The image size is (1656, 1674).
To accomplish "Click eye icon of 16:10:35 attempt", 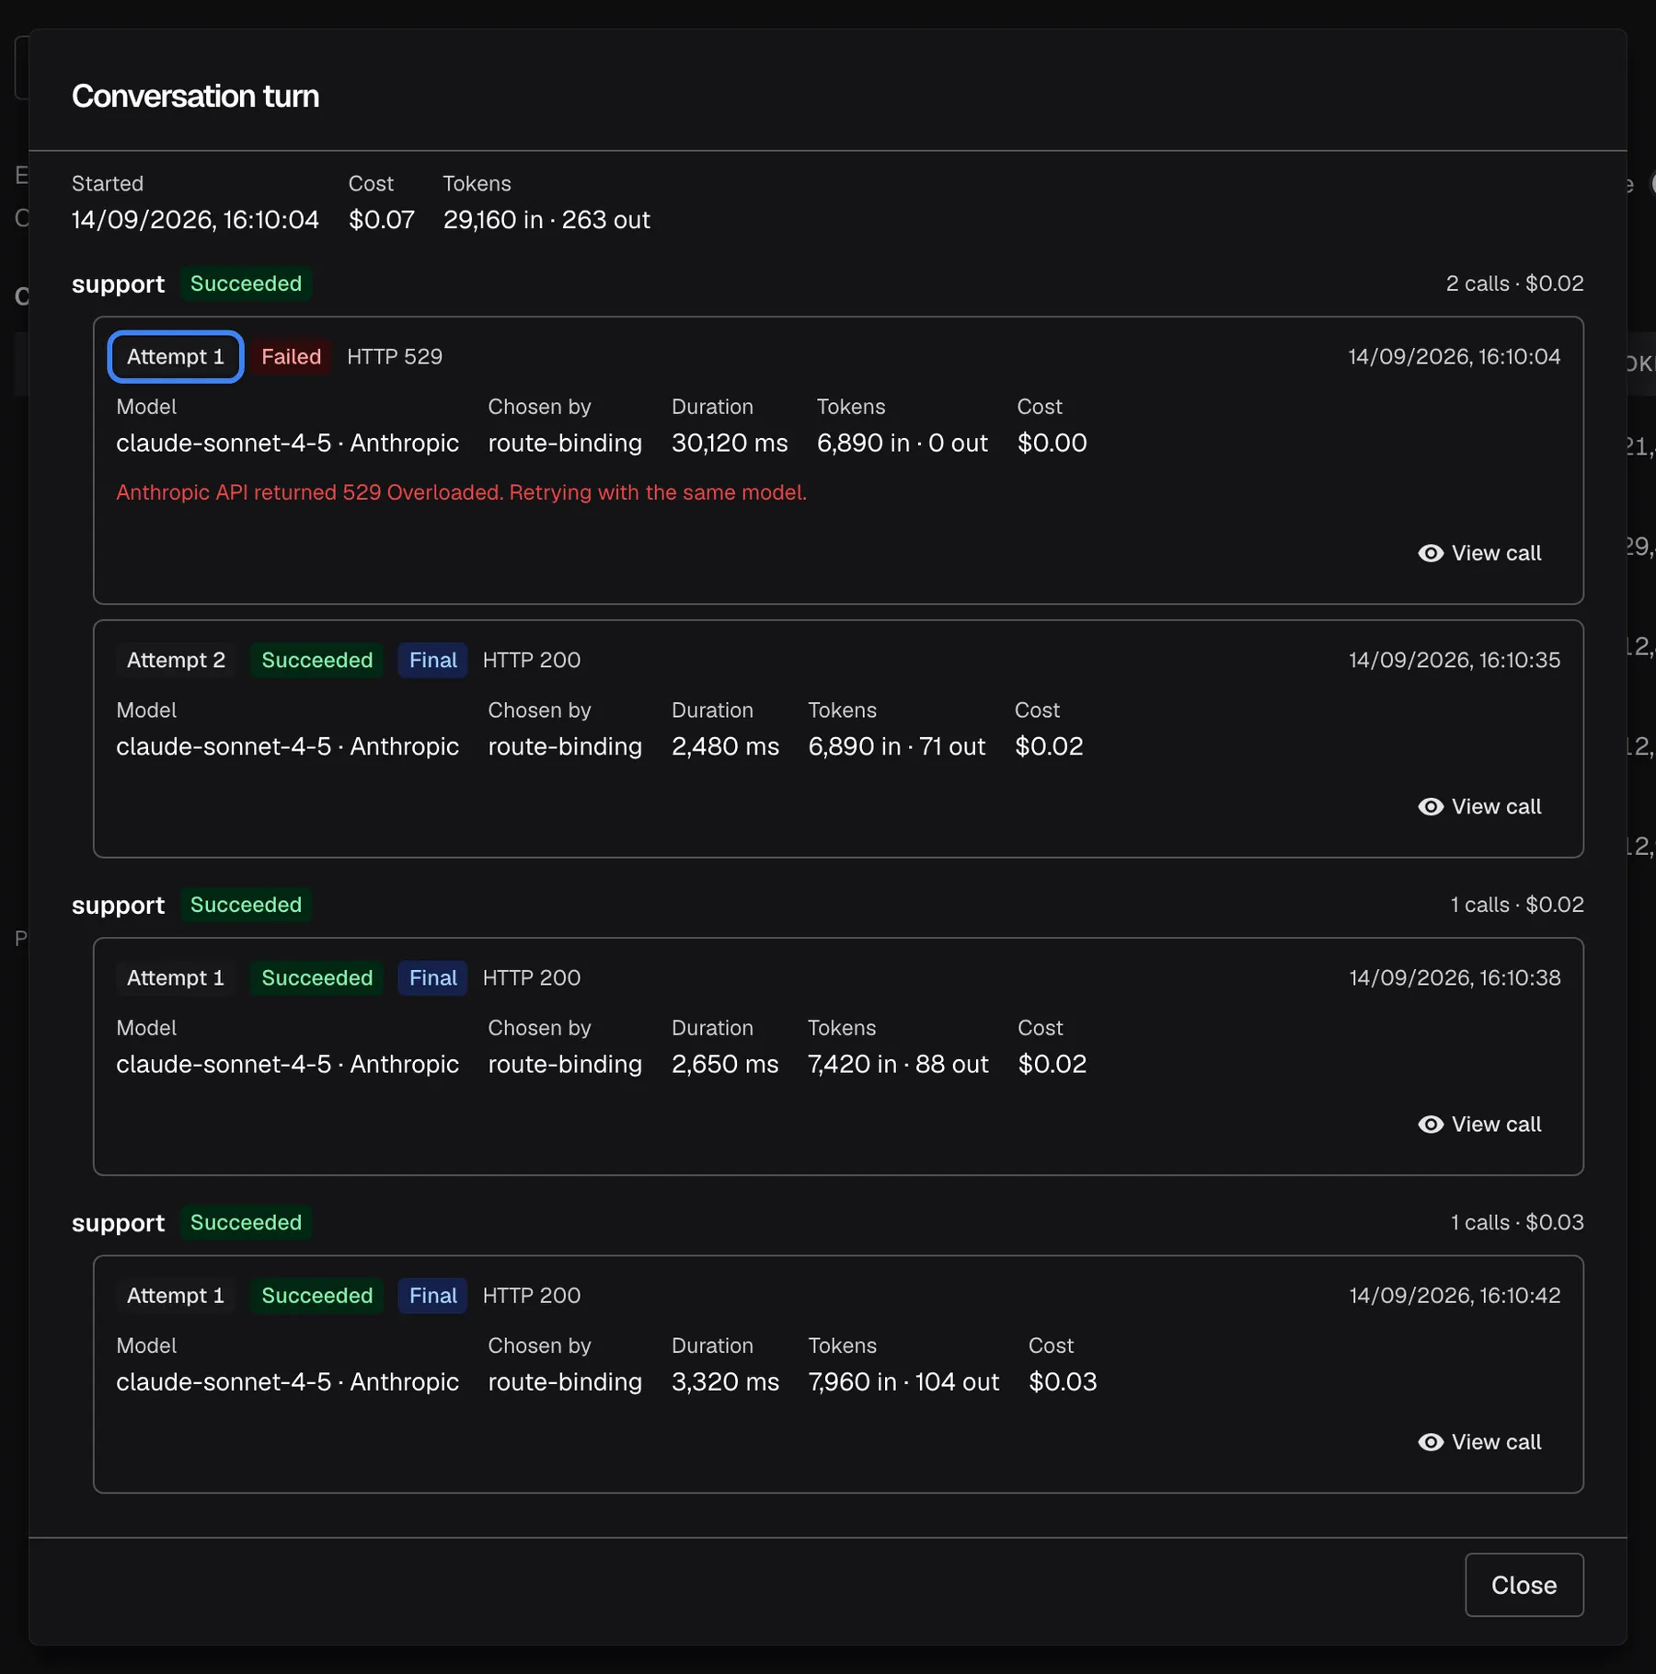I will click(1430, 806).
